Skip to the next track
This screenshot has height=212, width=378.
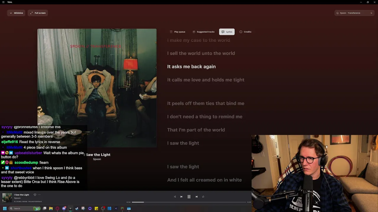pos(197,197)
